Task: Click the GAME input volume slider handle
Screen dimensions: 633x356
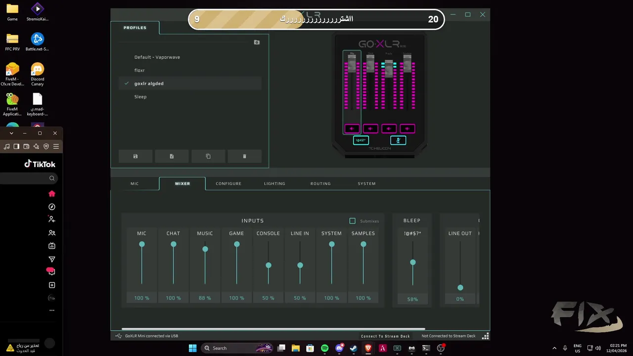Action: click(237, 244)
